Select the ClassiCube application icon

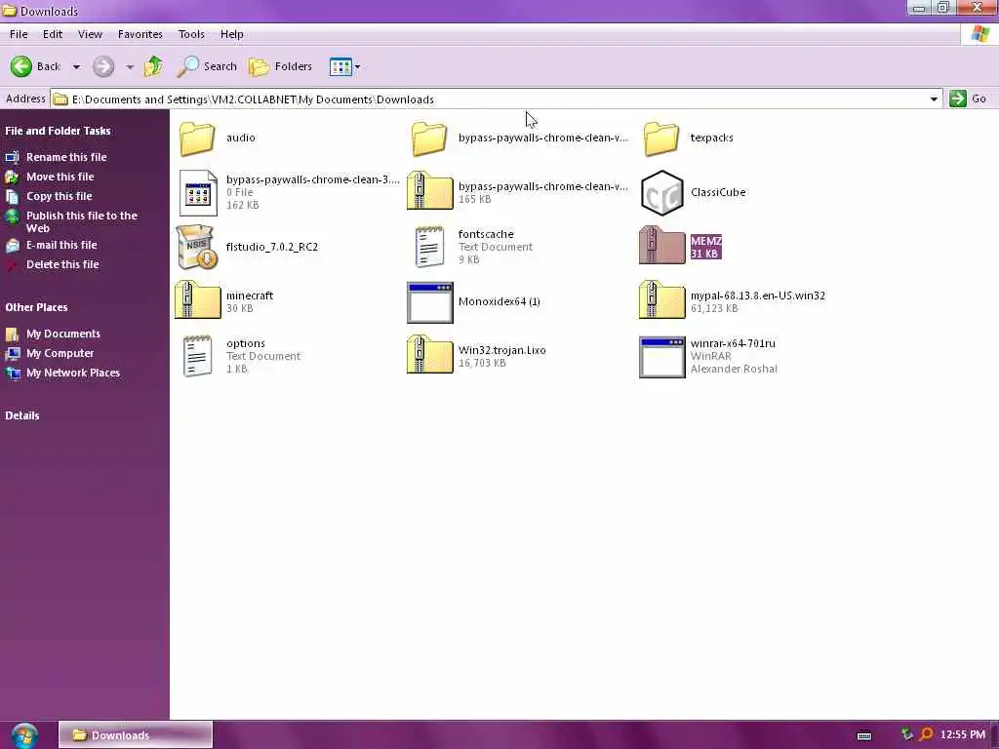(662, 192)
